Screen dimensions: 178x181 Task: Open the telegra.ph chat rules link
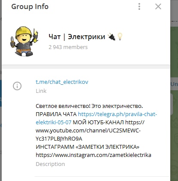tap(96, 118)
